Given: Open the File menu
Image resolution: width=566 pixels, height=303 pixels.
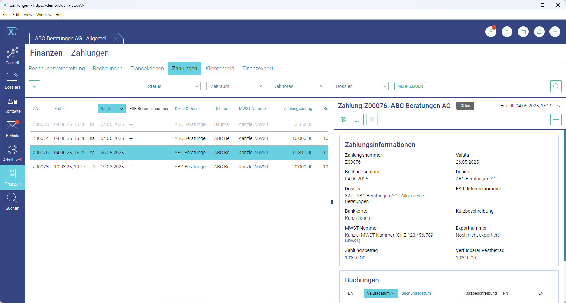Looking at the screenshot, I should click(x=5, y=15).
